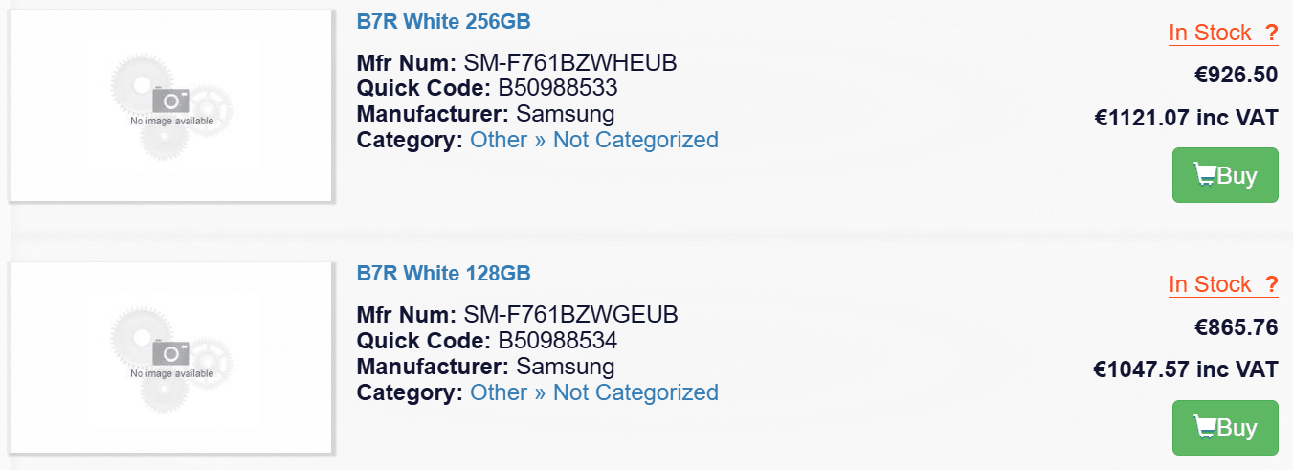Viewport: 1293px width, 470px height.
Task: Click the placeholder image for the 128GB product
Action: [171, 358]
